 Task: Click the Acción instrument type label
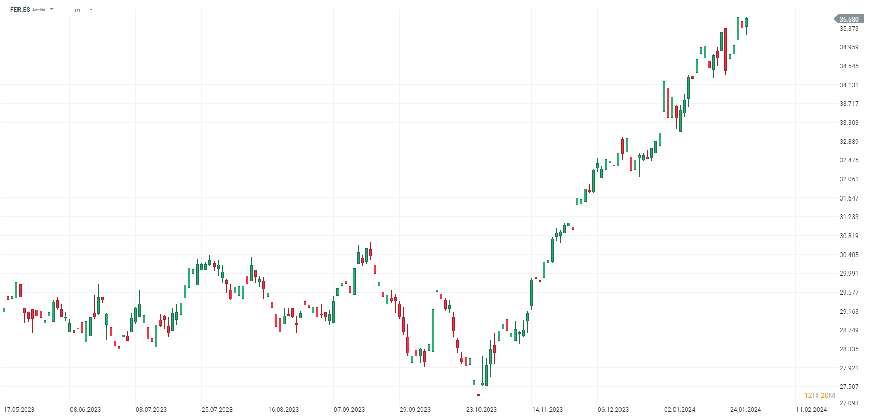tap(39, 10)
